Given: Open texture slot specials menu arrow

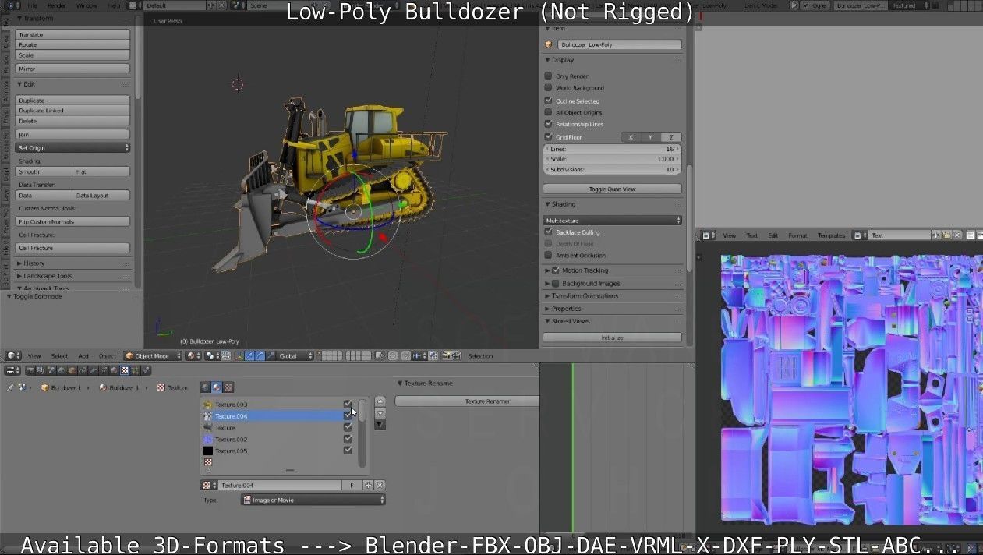Looking at the screenshot, I should coord(380,425).
